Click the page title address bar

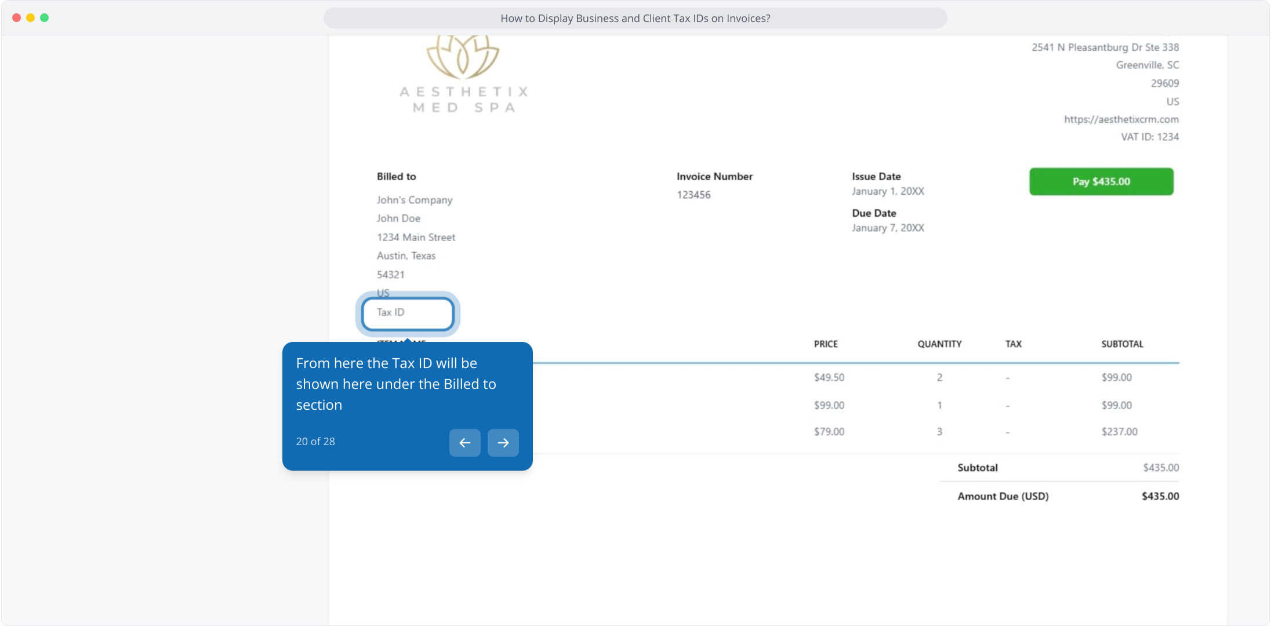click(x=635, y=19)
